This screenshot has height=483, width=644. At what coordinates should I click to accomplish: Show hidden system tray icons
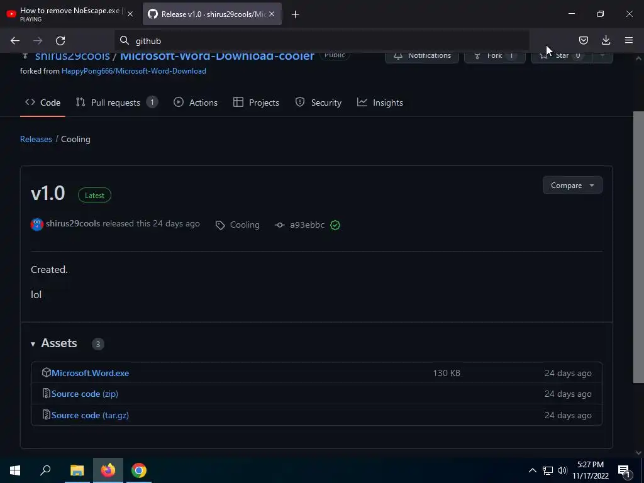[532, 470]
